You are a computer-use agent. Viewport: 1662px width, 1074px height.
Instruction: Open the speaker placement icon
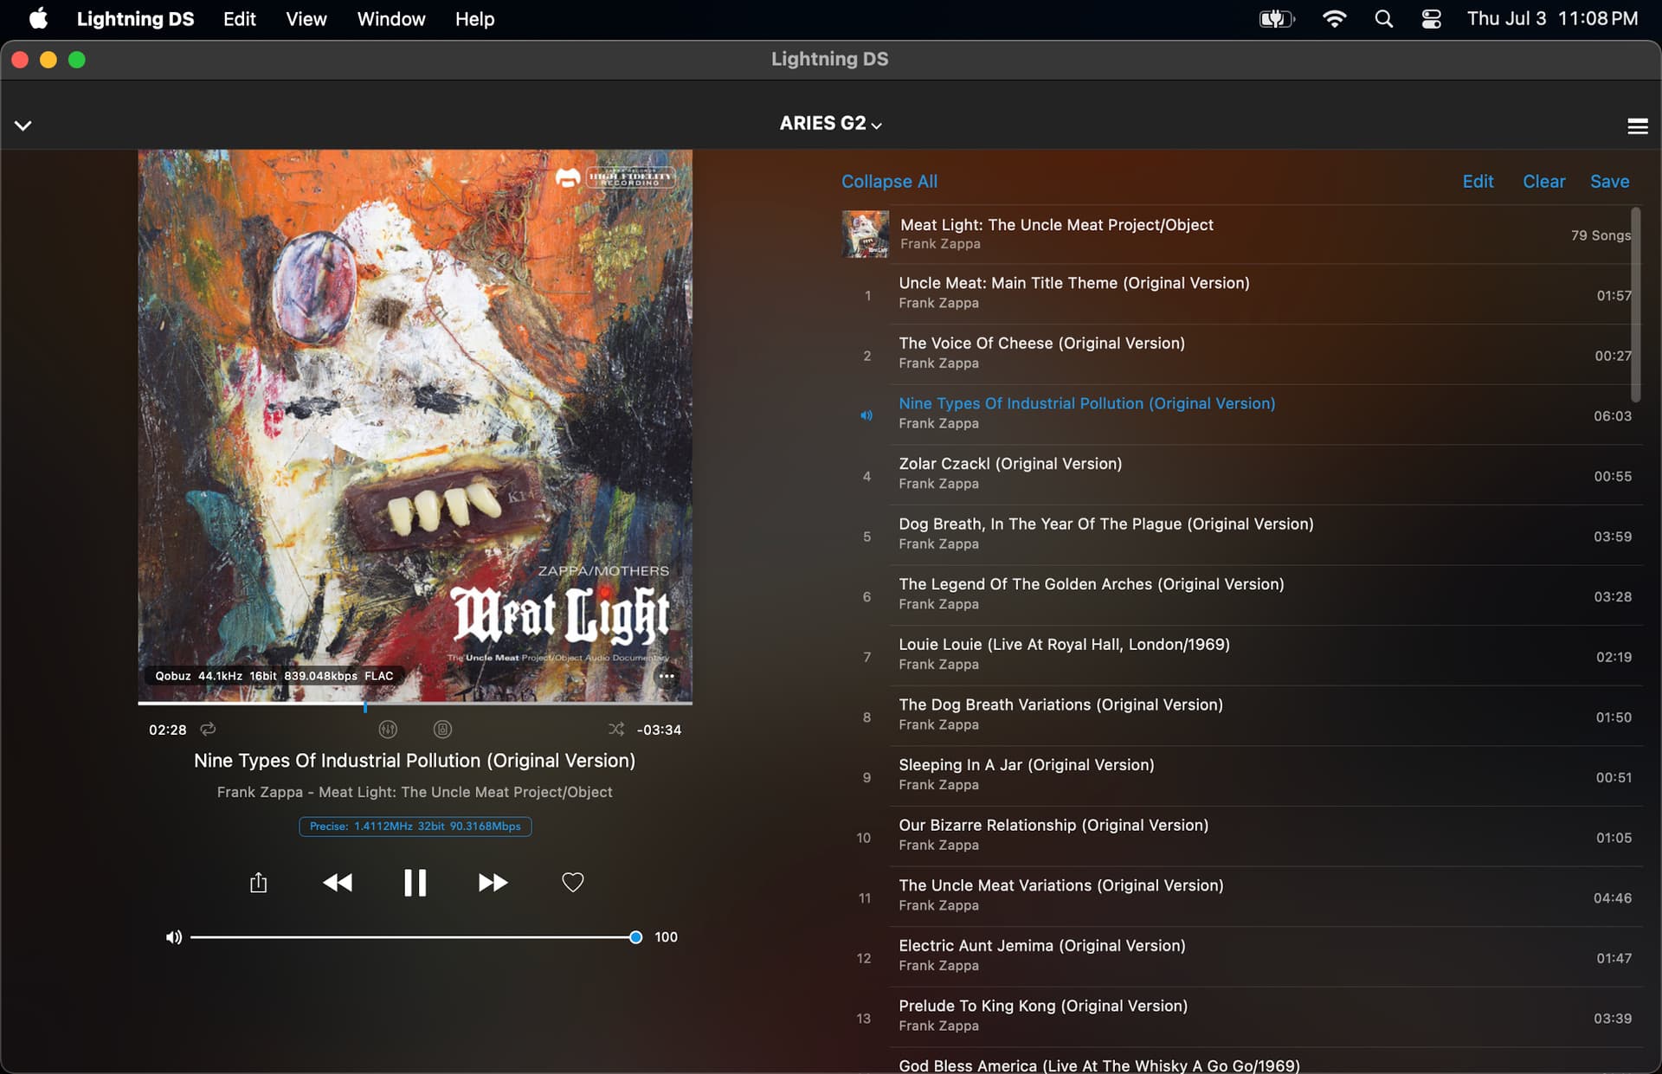[442, 730]
